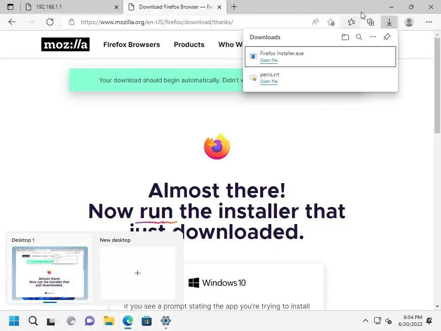Open Edge Settings and more menu
441x331 pixels.
[429, 22]
